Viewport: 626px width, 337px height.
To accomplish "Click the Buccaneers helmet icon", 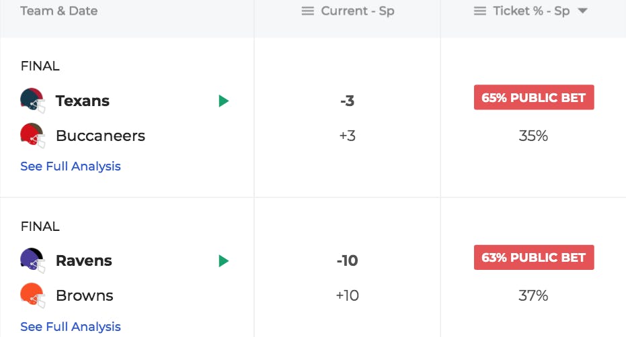I will pos(32,136).
